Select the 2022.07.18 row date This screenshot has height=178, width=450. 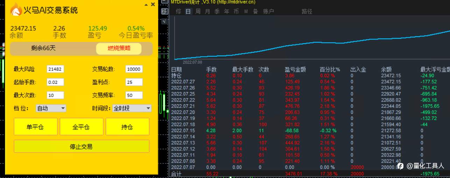tap(183, 124)
